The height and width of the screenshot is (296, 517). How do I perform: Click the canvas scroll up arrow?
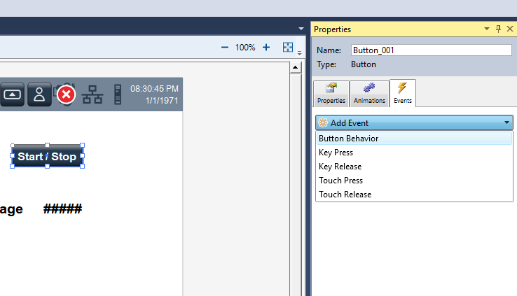click(296, 66)
